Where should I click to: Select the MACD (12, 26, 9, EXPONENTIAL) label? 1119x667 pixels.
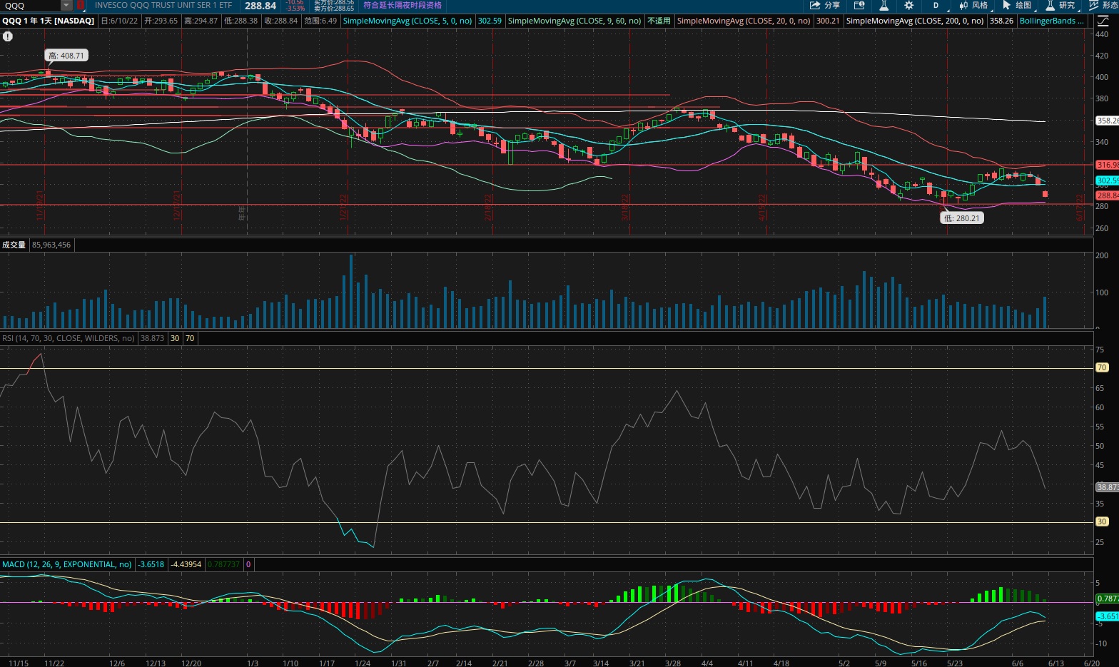point(66,564)
